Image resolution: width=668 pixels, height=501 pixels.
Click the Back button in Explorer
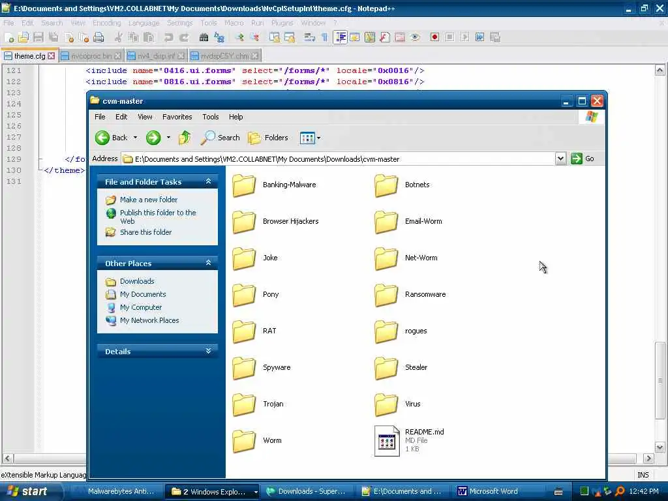point(112,138)
